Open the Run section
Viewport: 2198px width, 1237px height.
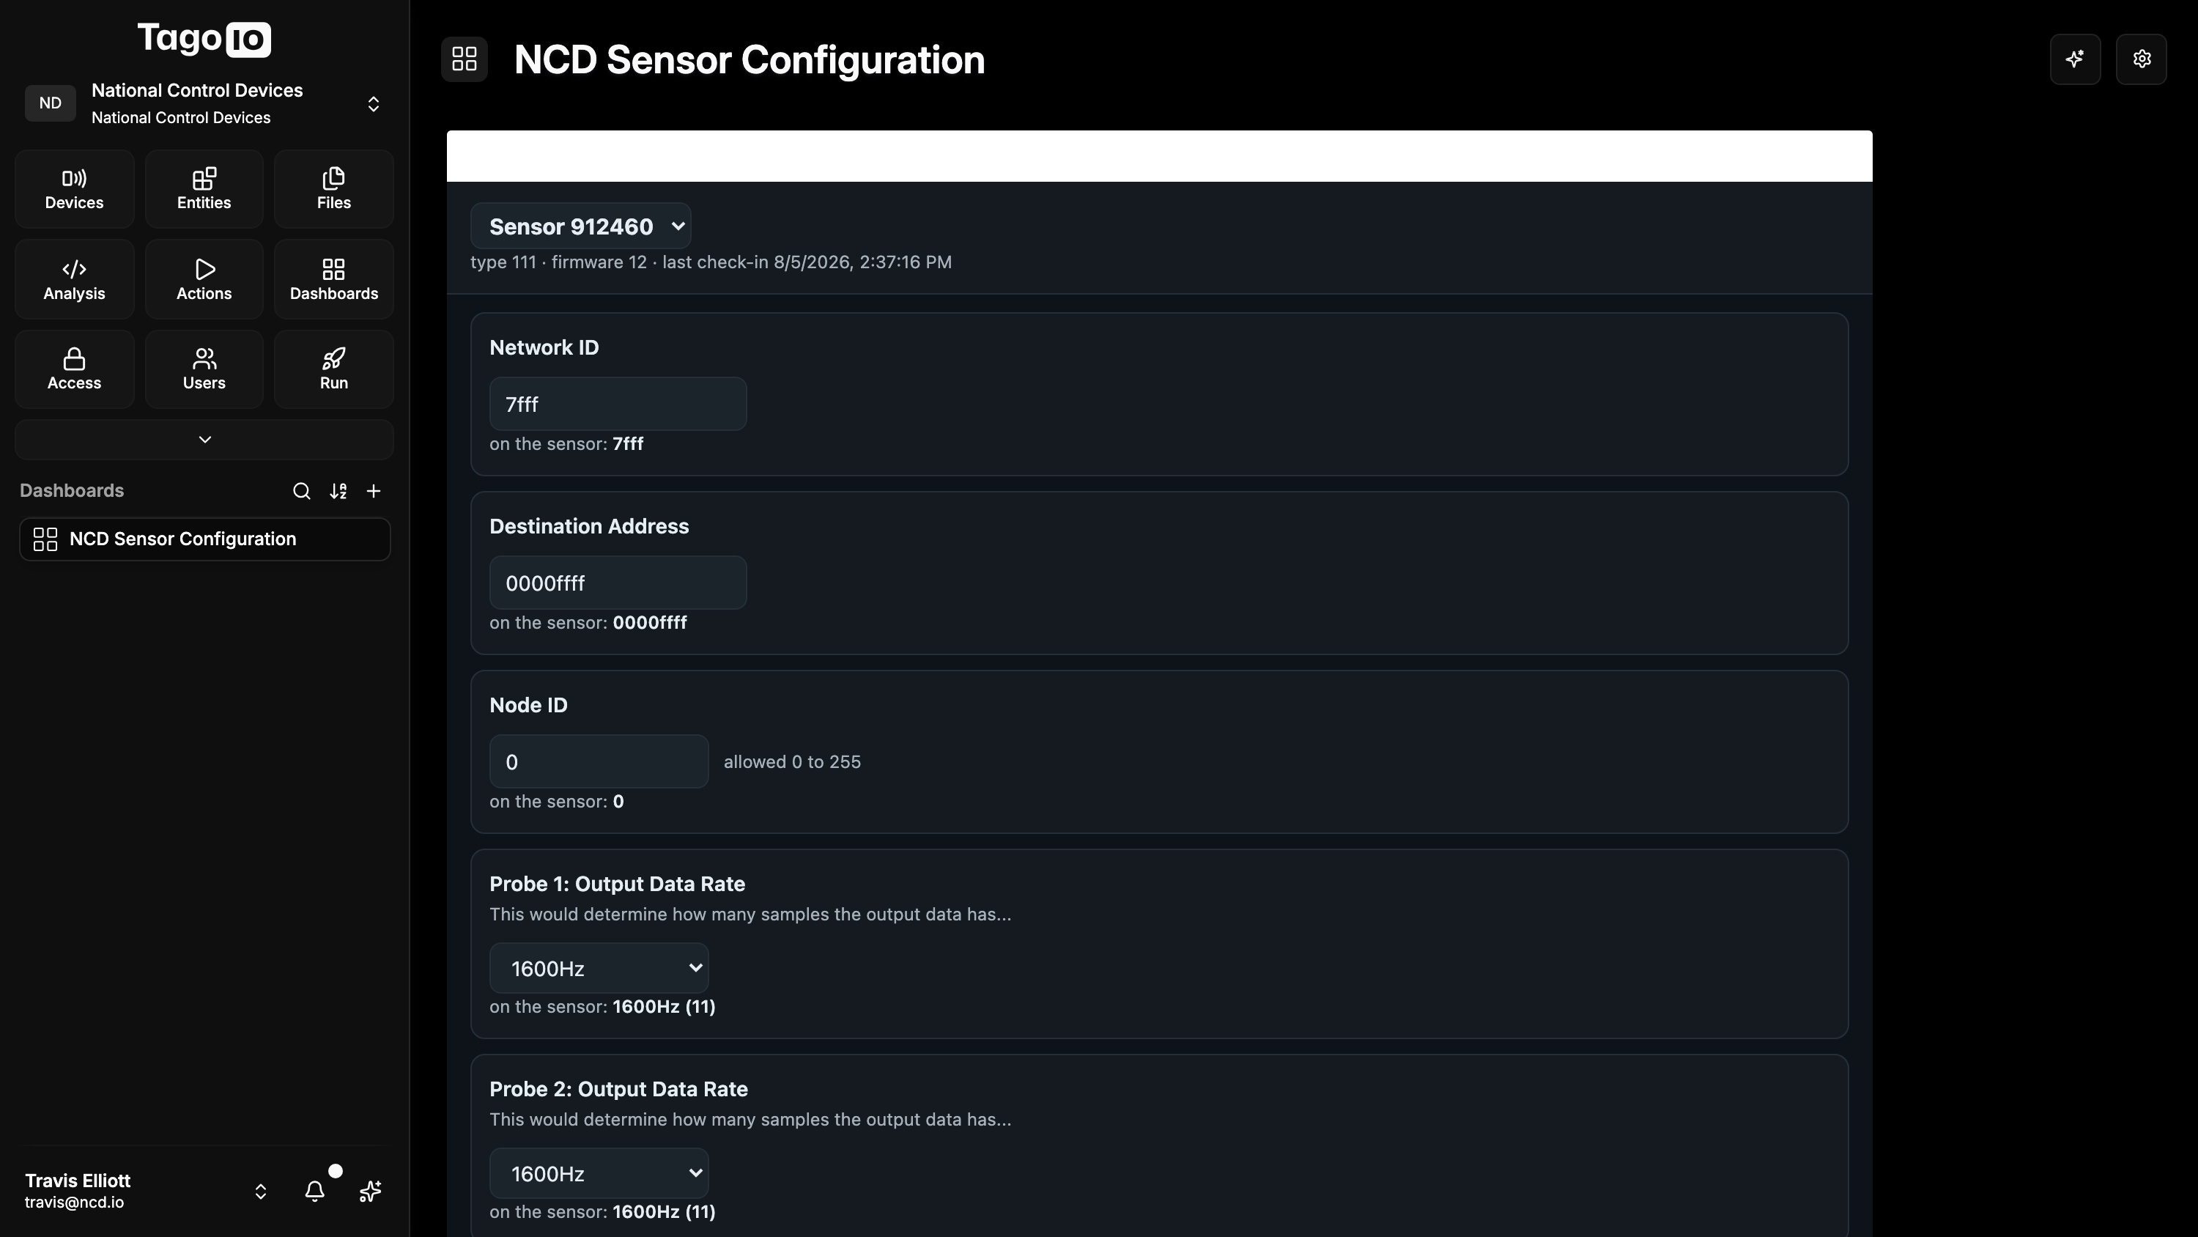(333, 369)
